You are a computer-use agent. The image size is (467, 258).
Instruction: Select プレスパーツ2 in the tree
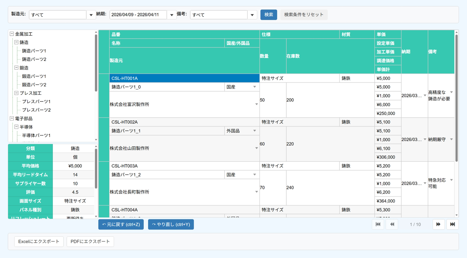point(36,110)
